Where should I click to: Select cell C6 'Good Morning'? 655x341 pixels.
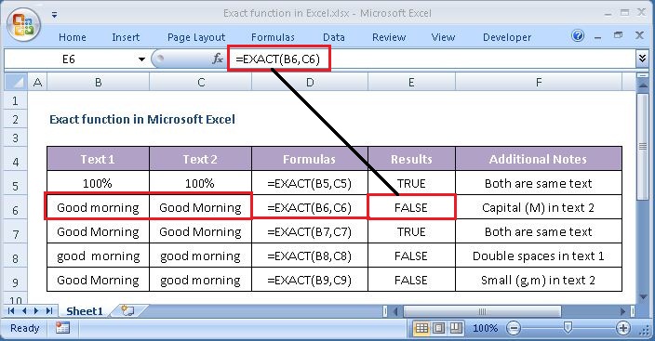(201, 207)
